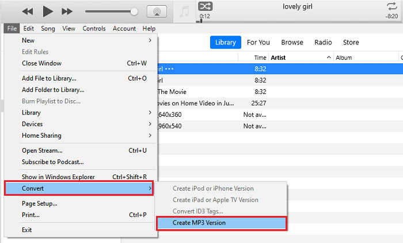403x243 pixels.
Task: Select the 640x360 row
Action: pyautogui.click(x=280, y=115)
